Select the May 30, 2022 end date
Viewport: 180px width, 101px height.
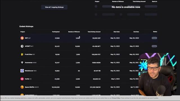(134, 38)
